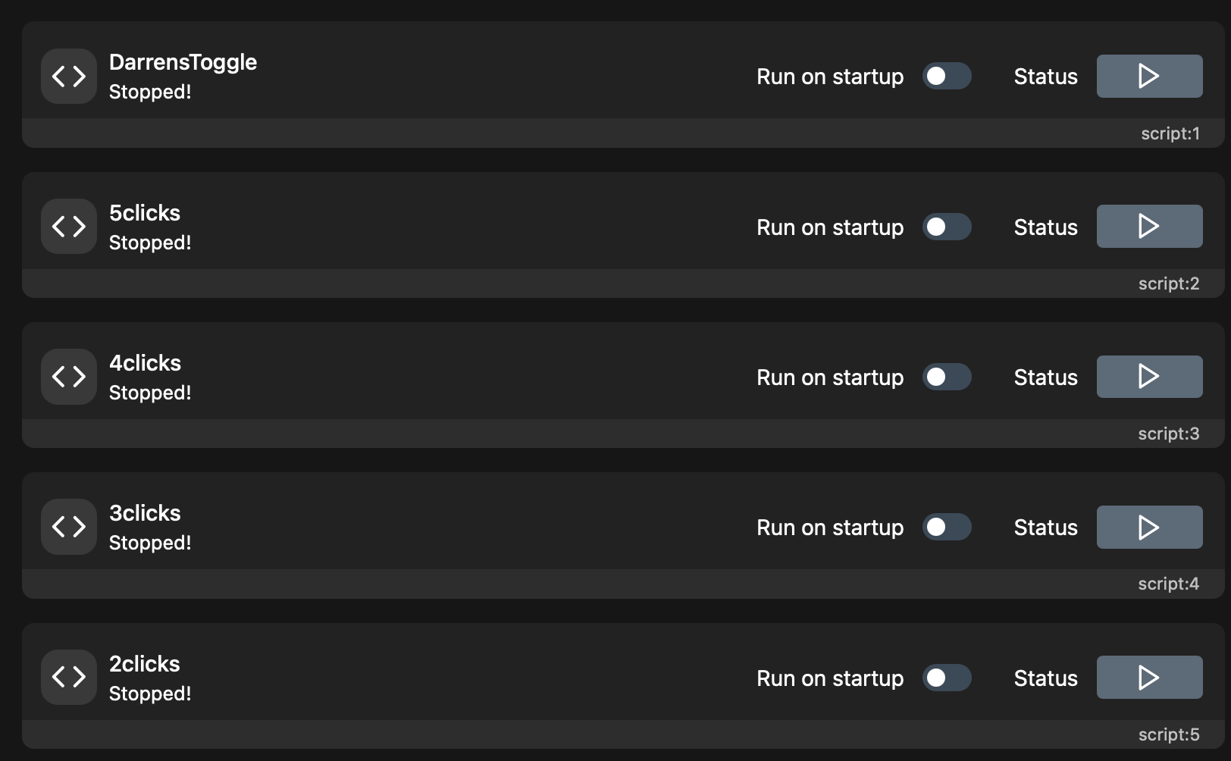Launch the 3clicks script with play button
Image resolution: width=1231 pixels, height=761 pixels.
coord(1149,527)
